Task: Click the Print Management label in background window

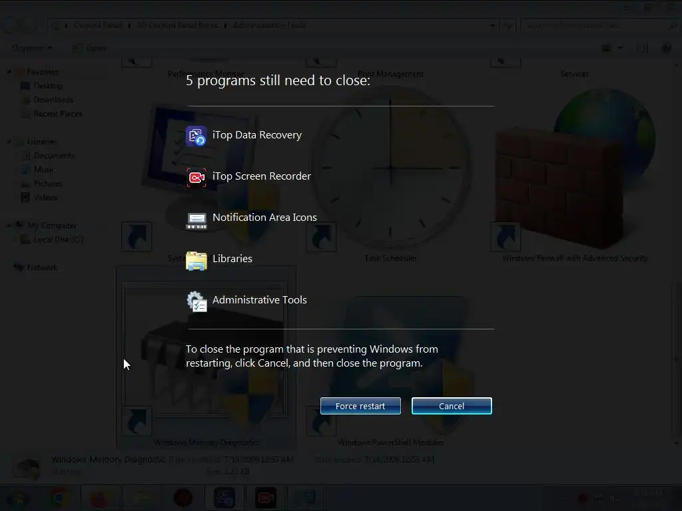Action: pyautogui.click(x=390, y=73)
